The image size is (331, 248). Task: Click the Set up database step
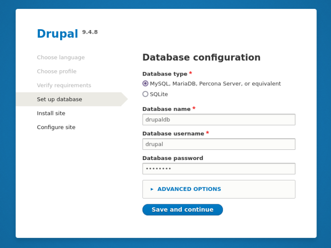point(72,99)
